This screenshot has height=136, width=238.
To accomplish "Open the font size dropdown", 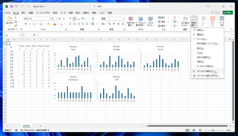I will [x=57, y=19].
